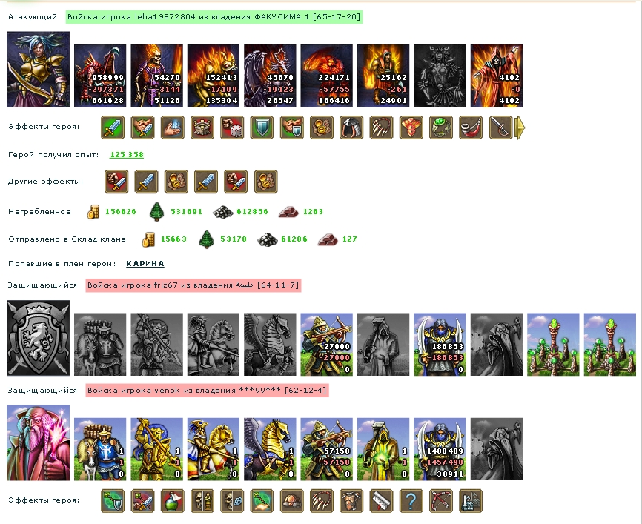Click the dice hero effect icon
The width and height of the screenshot is (642, 524).
tap(232, 127)
